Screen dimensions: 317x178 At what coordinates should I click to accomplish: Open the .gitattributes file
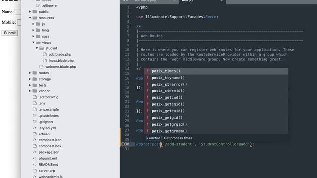tap(49, 115)
